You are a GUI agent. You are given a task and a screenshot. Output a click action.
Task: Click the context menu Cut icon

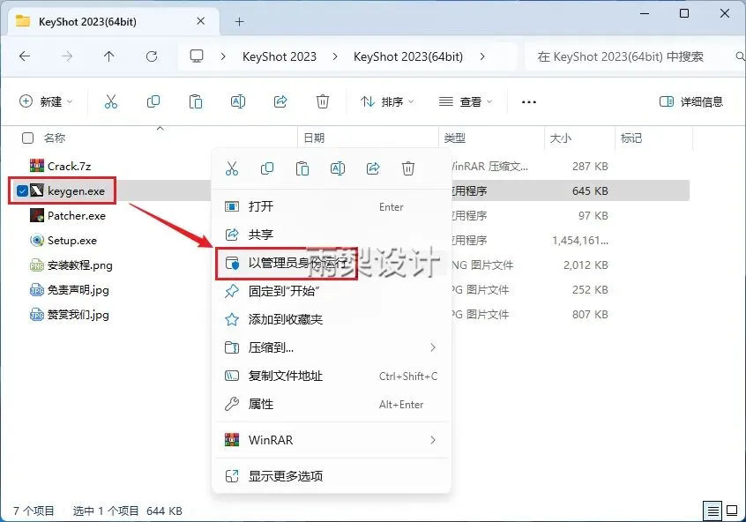click(232, 168)
